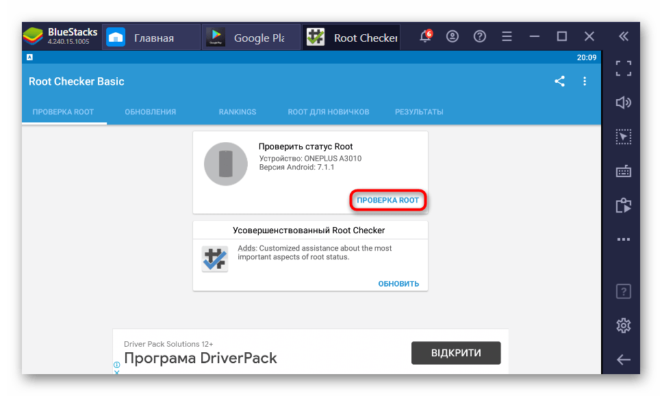The image size is (662, 396).
Task: Click the 20:09 clock in status bar
Action: [587, 57]
